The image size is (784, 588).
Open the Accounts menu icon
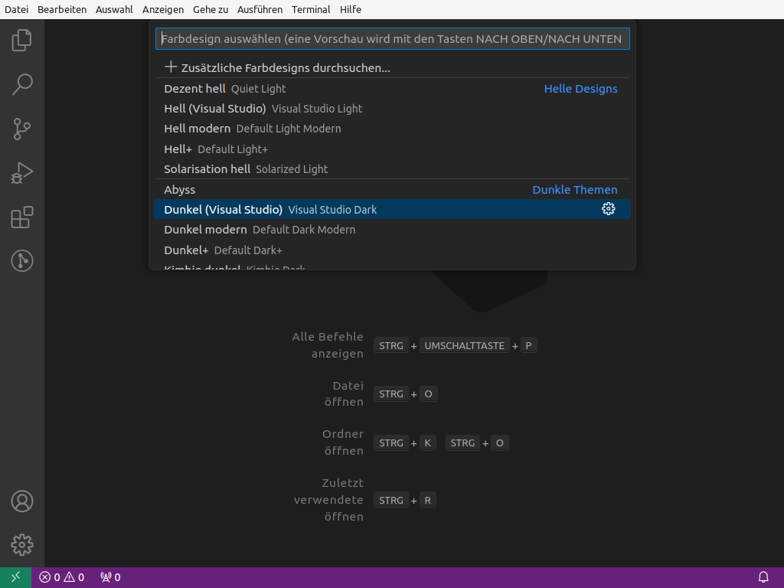pos(22,501)
